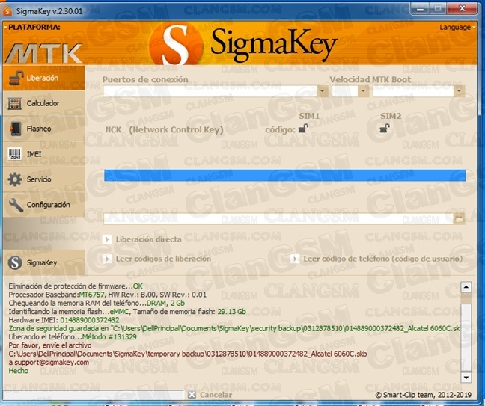
Task: Maximize the SigmaKey window
Action: tap(437, 9)
